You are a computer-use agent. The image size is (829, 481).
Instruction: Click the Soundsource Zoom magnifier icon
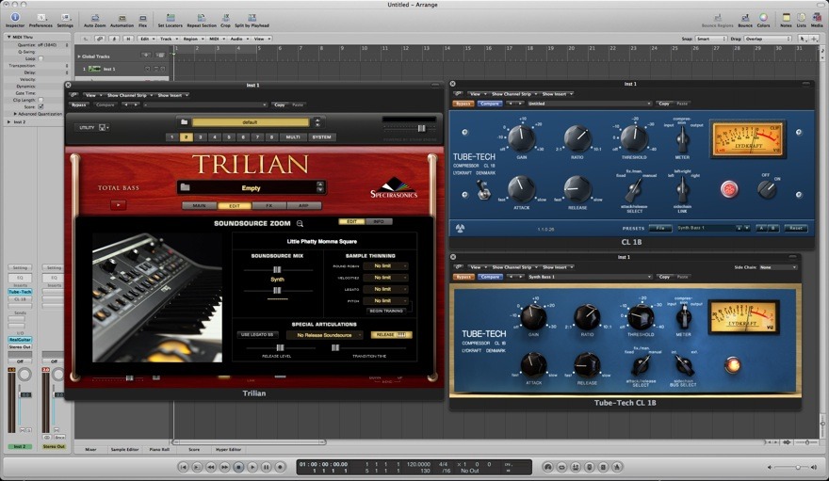pyautogui.click(x=300, y=224)
